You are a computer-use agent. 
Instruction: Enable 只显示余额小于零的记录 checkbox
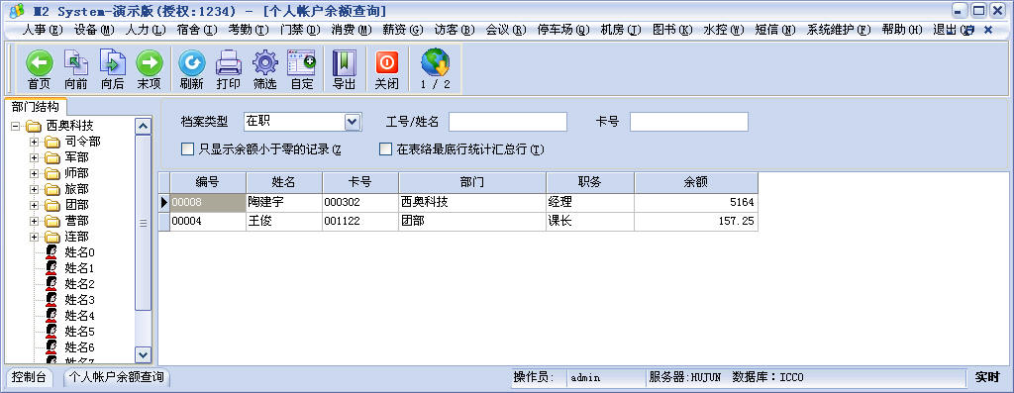(187, 149)
